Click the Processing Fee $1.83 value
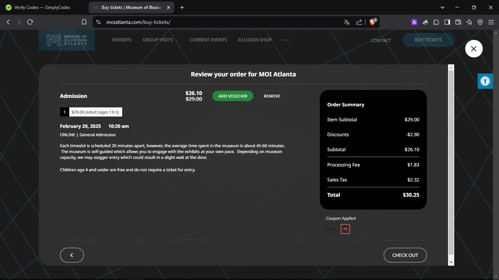Screen dimensions: 499x280 [x=413, y=165]
